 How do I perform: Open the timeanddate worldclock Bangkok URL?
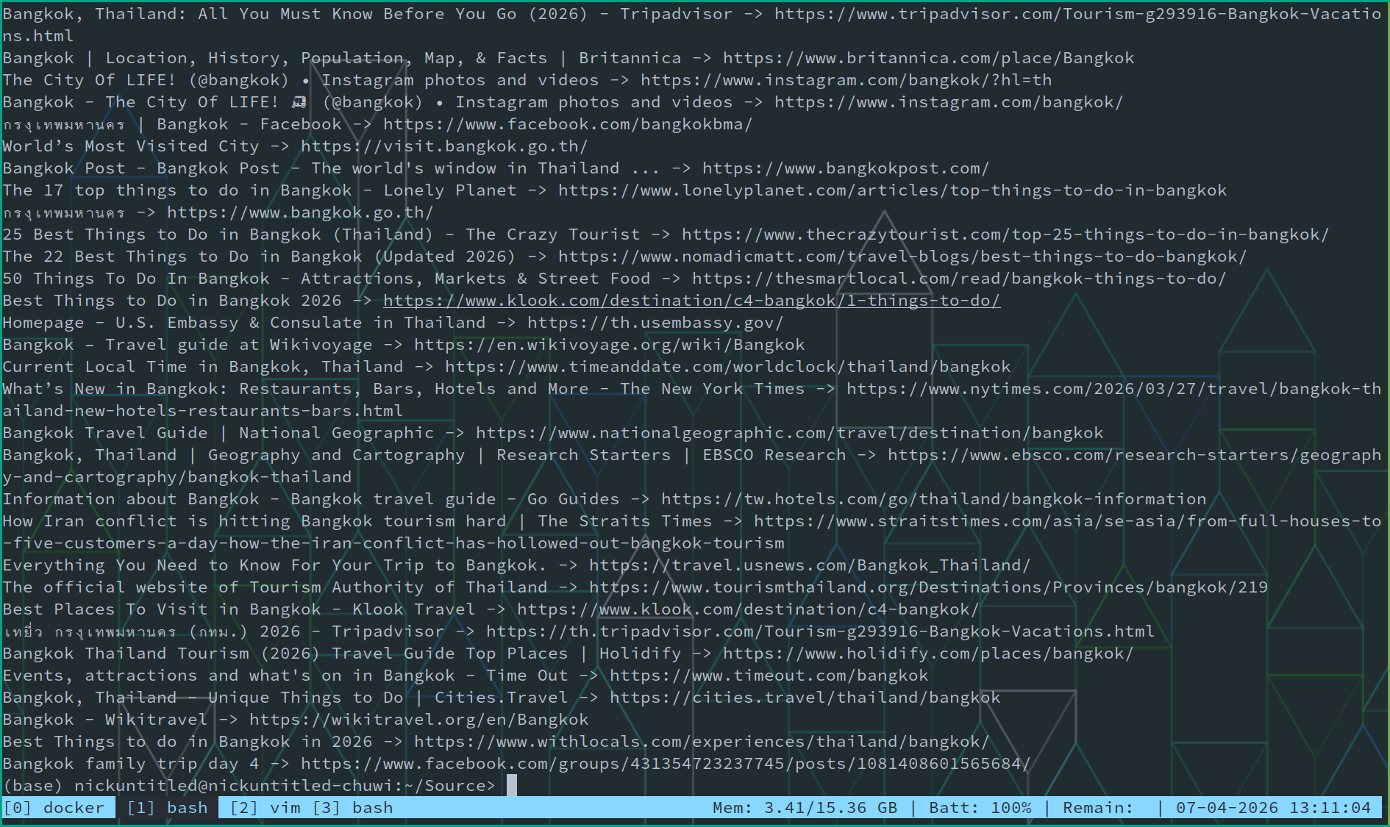(727, 367)
